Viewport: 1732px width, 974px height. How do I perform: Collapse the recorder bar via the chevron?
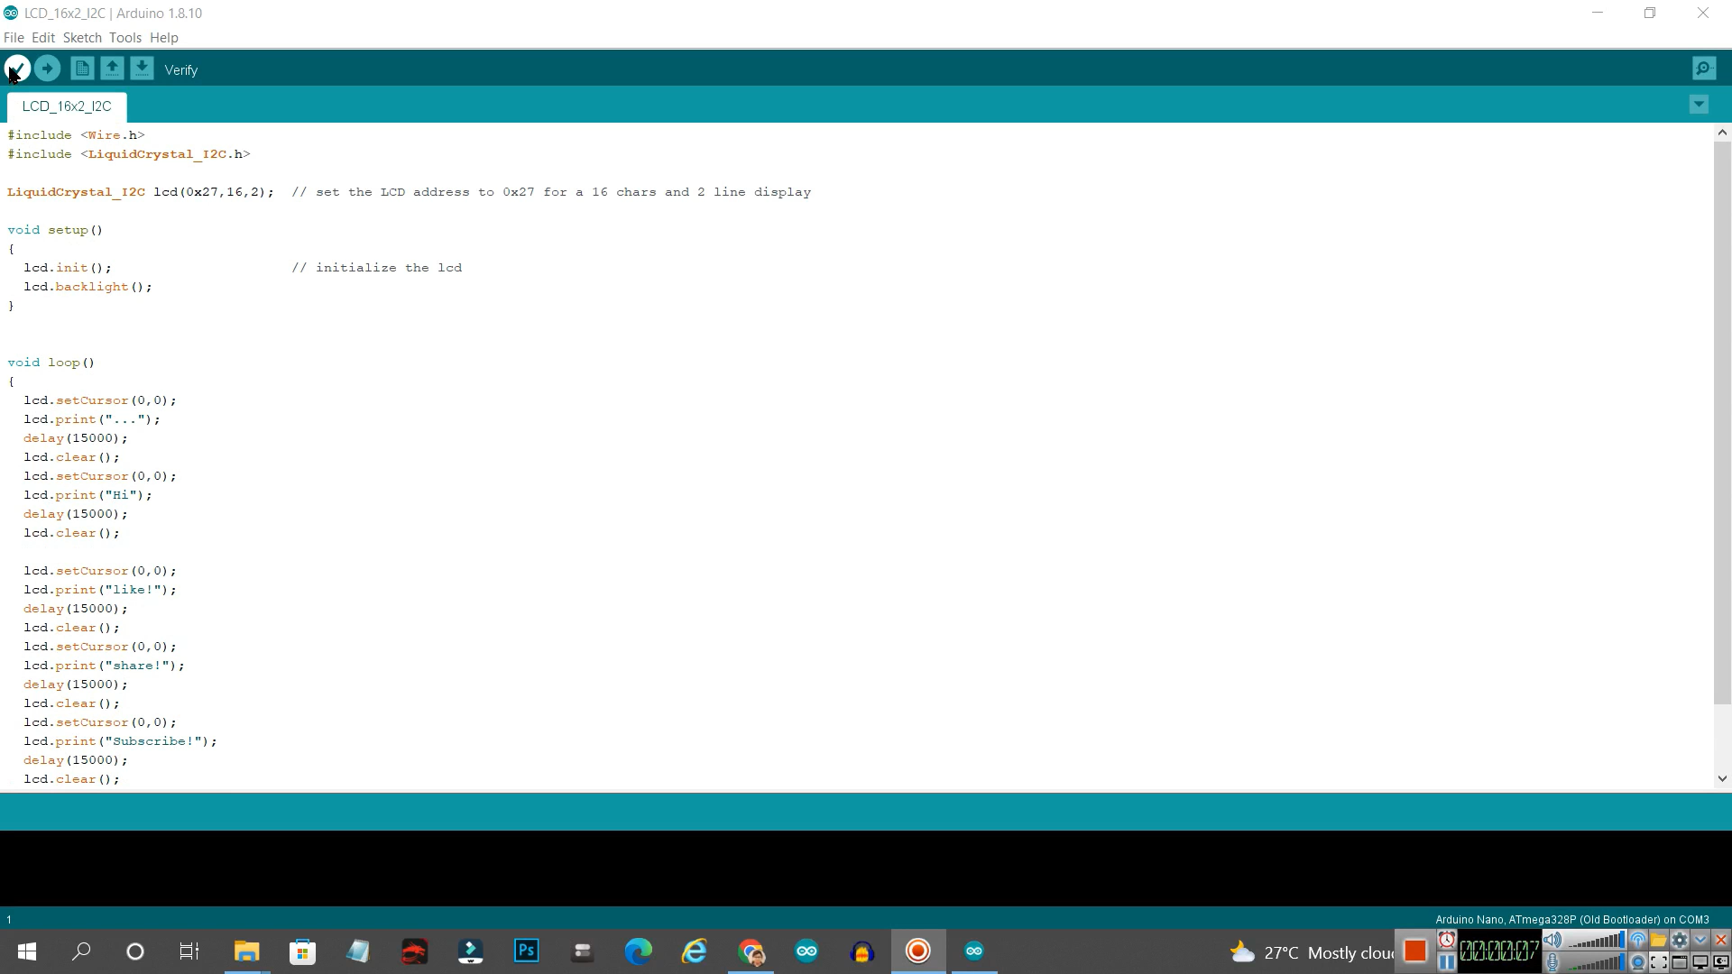coord(1700,940)
